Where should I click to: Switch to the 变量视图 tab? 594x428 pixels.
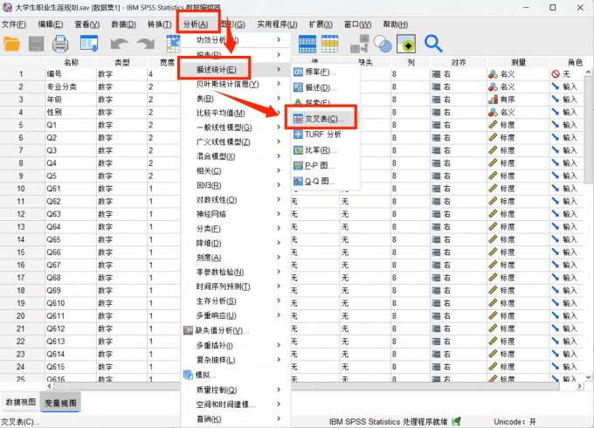point(60,403)
